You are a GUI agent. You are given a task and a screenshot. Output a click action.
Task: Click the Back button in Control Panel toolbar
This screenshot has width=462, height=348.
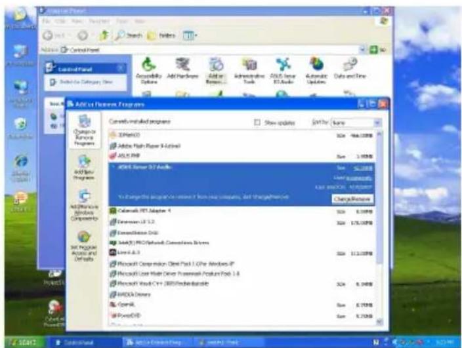(54, 35)
